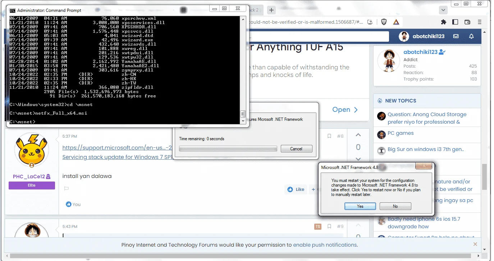Open the browser extensions puzzle icon
494x261 pixels.
coord(444,22)
